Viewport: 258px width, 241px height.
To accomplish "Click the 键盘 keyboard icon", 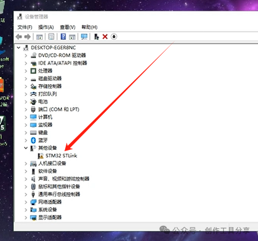I will coord(34,133).
